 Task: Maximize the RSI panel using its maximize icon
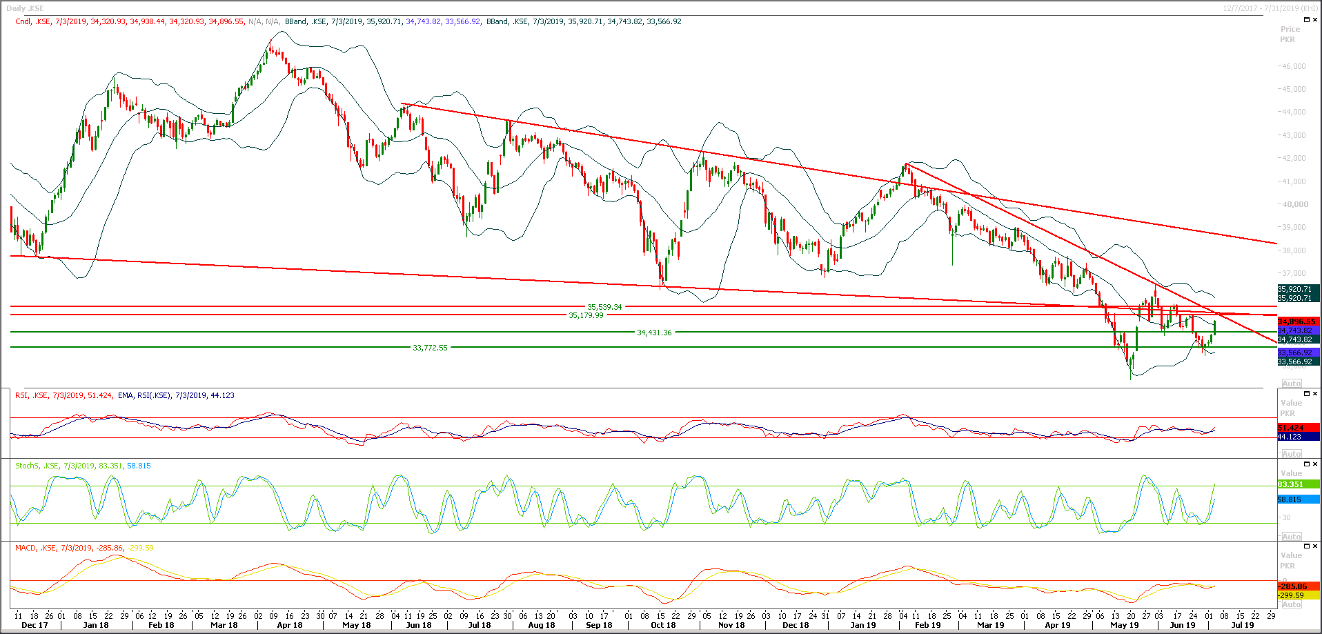[1306, 393]
